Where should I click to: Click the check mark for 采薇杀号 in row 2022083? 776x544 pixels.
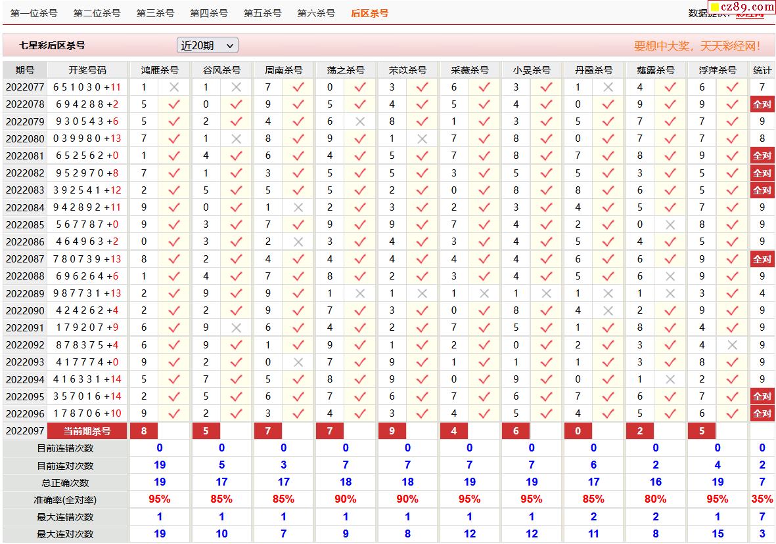point(484,190)
